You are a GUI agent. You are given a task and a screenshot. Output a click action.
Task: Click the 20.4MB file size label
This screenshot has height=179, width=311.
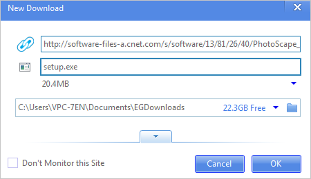55,84
